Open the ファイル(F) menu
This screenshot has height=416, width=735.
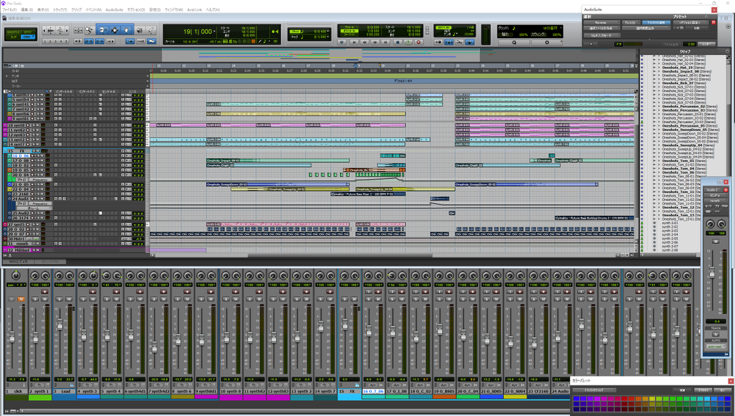tap(11, 10)
